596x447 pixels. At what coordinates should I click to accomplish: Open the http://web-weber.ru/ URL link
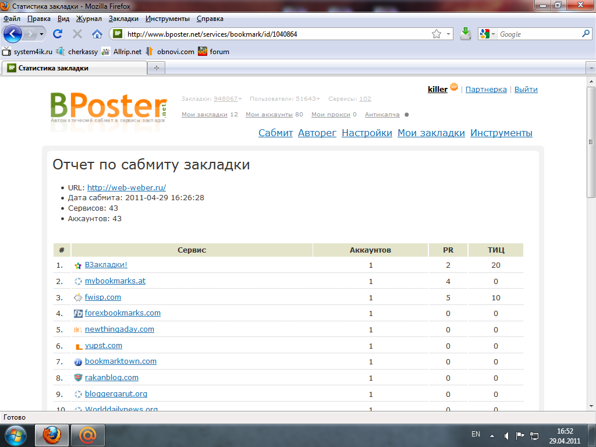pos(126,187)
